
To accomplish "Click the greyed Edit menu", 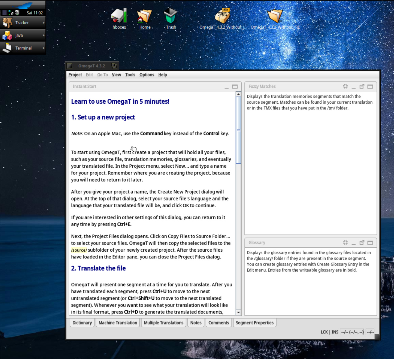I will [x=89, y=75].
